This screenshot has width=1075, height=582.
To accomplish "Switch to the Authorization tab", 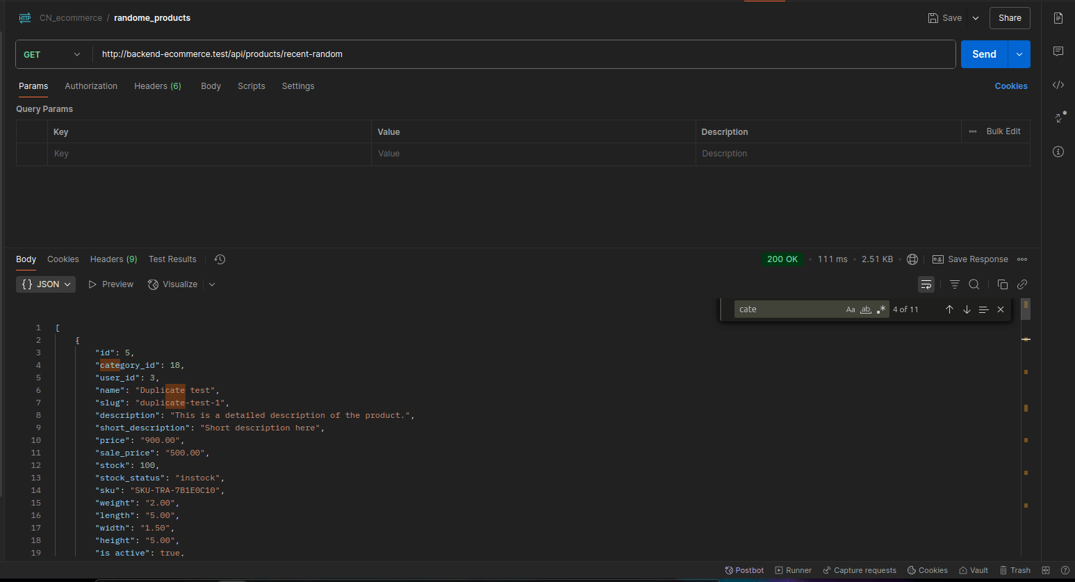I will pos(91,86).
